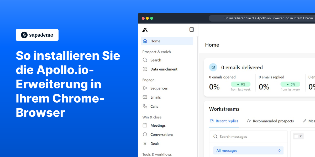The height and width of the screenshot is (157, 315).
Task: Click the supademo badge
Action: click(x=37, y=35)
